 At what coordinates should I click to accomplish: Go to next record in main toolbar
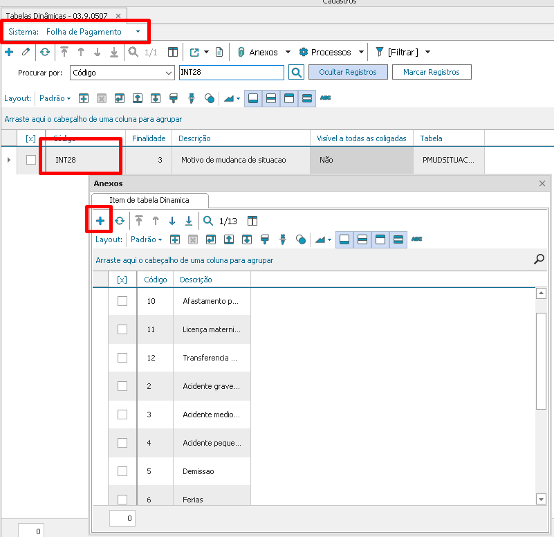[97, 53]
